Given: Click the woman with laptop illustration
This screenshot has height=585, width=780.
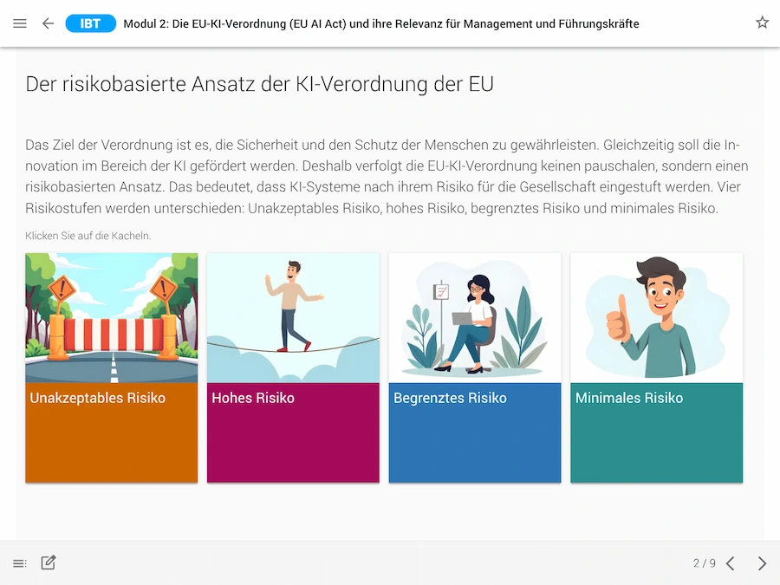Looking at the screenshot, I should [x=475, y=318].
